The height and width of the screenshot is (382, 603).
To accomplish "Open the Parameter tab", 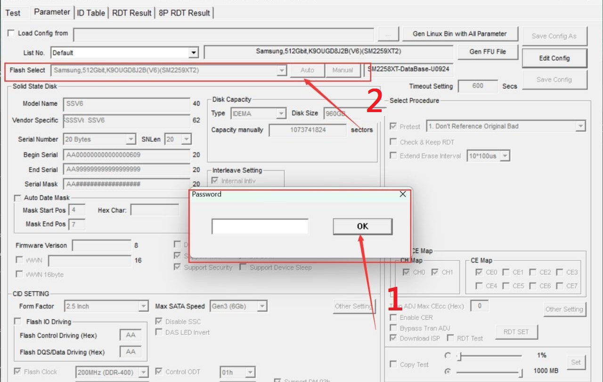I will [52, 12].
